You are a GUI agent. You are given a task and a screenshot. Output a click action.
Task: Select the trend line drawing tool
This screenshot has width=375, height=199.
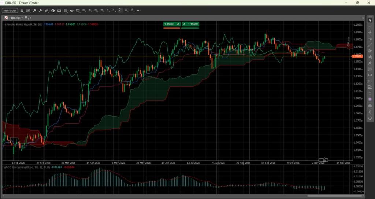pyautogui.click(x=370, y=45)
